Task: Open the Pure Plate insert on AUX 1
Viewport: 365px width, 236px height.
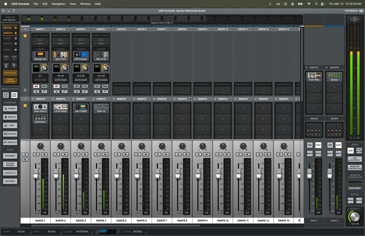Action: (314, 77)
